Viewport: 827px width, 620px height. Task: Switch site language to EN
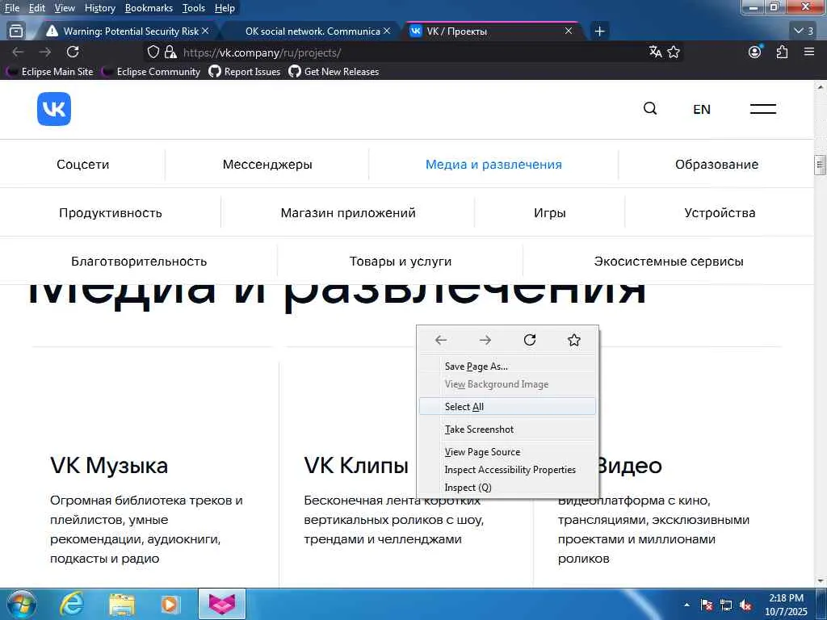coord(702,109)
